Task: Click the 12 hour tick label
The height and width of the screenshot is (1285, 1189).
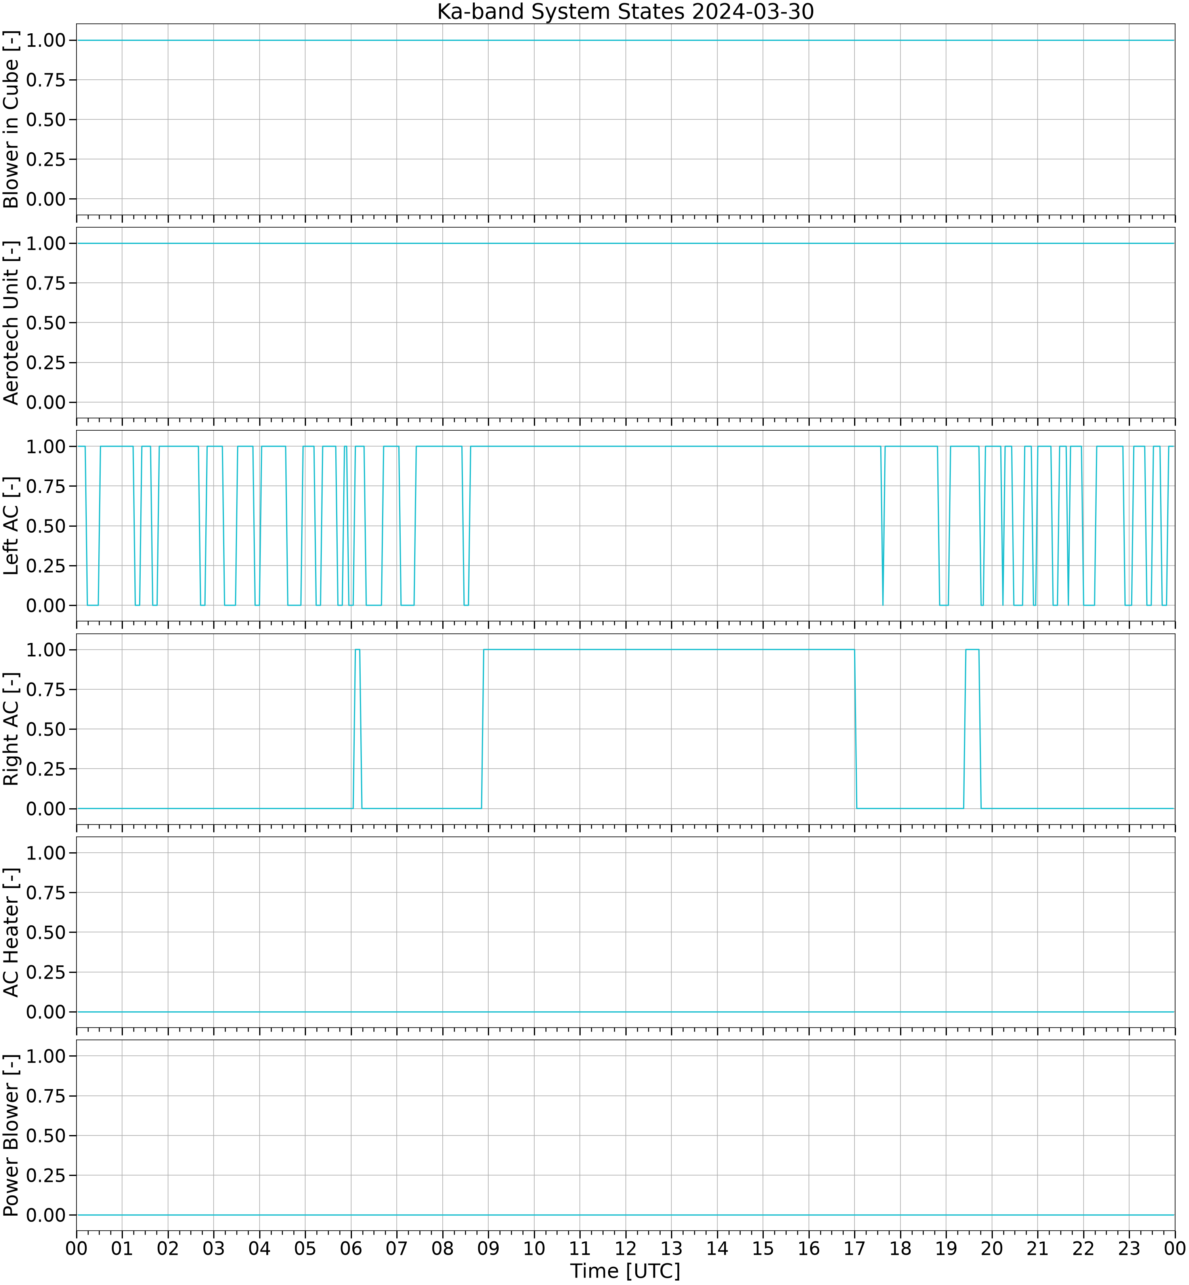Action: tap(625, 1248)
